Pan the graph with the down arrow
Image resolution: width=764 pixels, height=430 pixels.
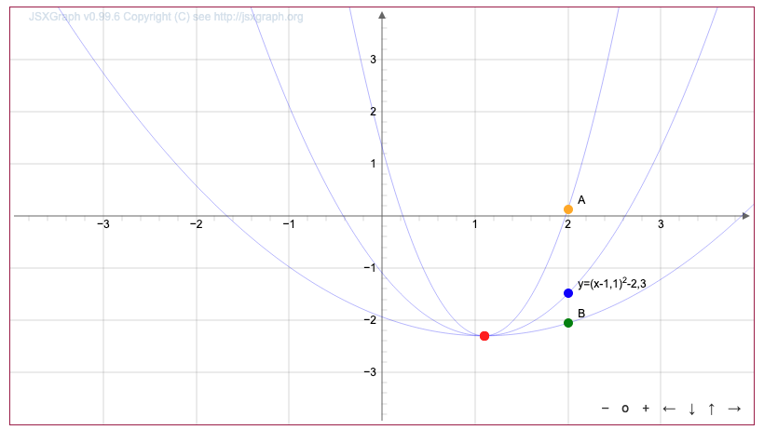pos(691,409)
